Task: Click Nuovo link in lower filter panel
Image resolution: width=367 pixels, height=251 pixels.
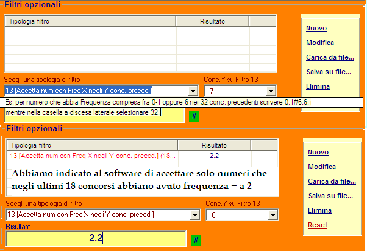Action: coord(318,152)
